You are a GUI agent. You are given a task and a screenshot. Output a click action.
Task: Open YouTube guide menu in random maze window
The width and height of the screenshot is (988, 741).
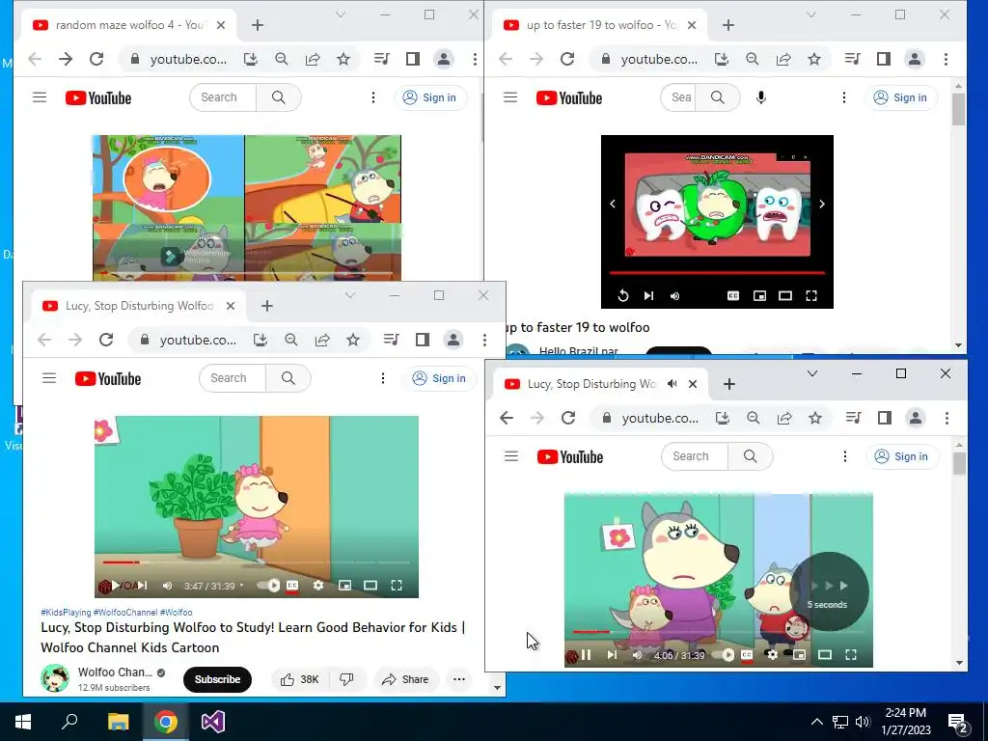coord(40,97)
